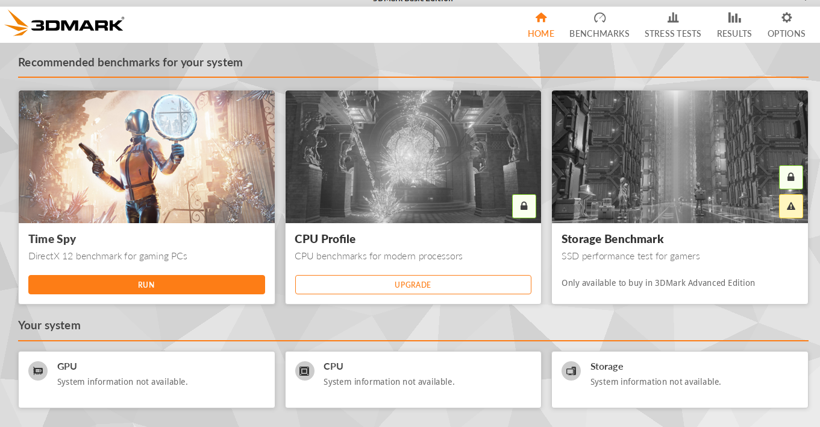The height and width of the screenshot is (427, 820).
Task: Click 'DirectX 12 benchmark for gaming PCs'
Action: pyautogui.click(x=108, y=256)
